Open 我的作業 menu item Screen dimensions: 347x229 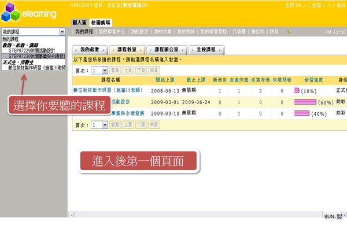[163, 32]
